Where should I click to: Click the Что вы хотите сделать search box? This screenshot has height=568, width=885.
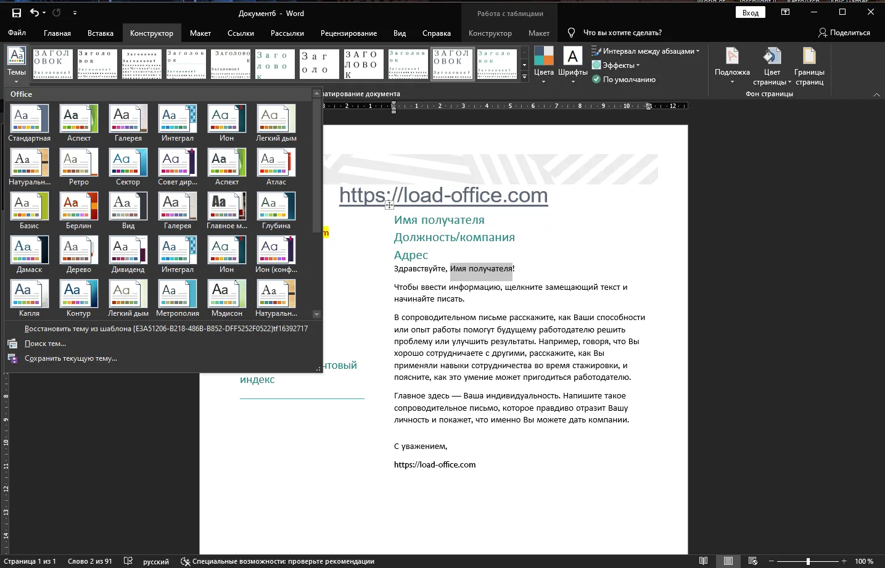(622, 33)
